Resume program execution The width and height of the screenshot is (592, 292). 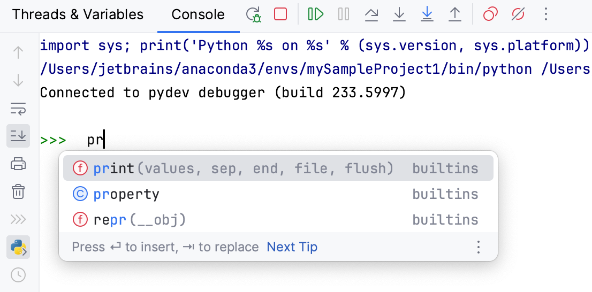(x=316, y=14)
